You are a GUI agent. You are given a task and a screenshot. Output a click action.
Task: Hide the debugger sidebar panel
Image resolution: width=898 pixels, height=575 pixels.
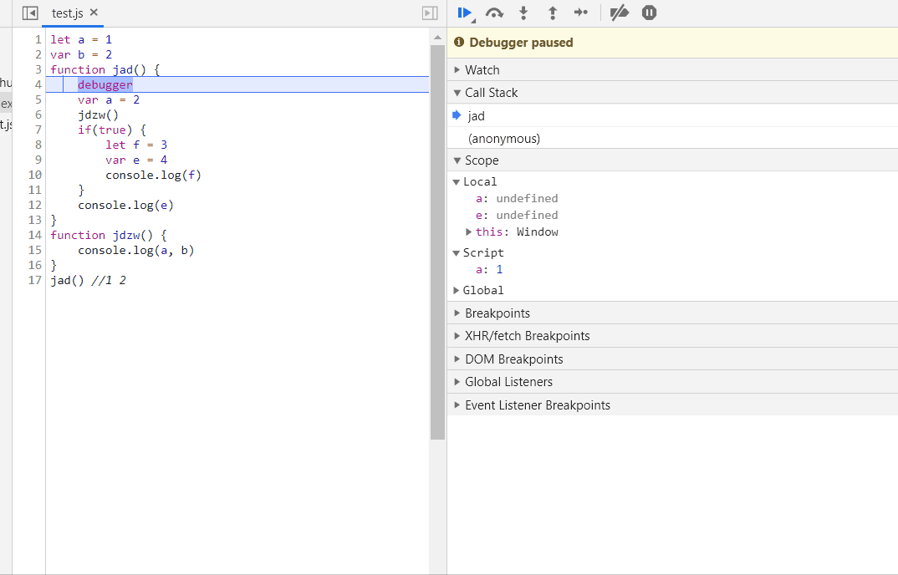[430, 13]
